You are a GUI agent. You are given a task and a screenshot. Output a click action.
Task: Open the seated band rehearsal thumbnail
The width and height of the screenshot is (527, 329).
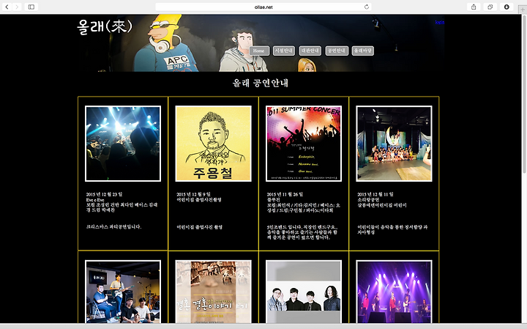coord(123,292)
